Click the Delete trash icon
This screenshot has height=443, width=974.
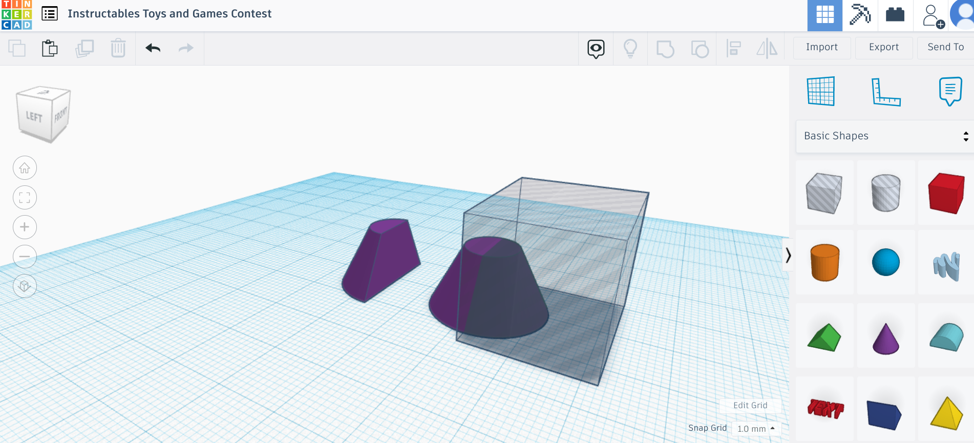118,48
